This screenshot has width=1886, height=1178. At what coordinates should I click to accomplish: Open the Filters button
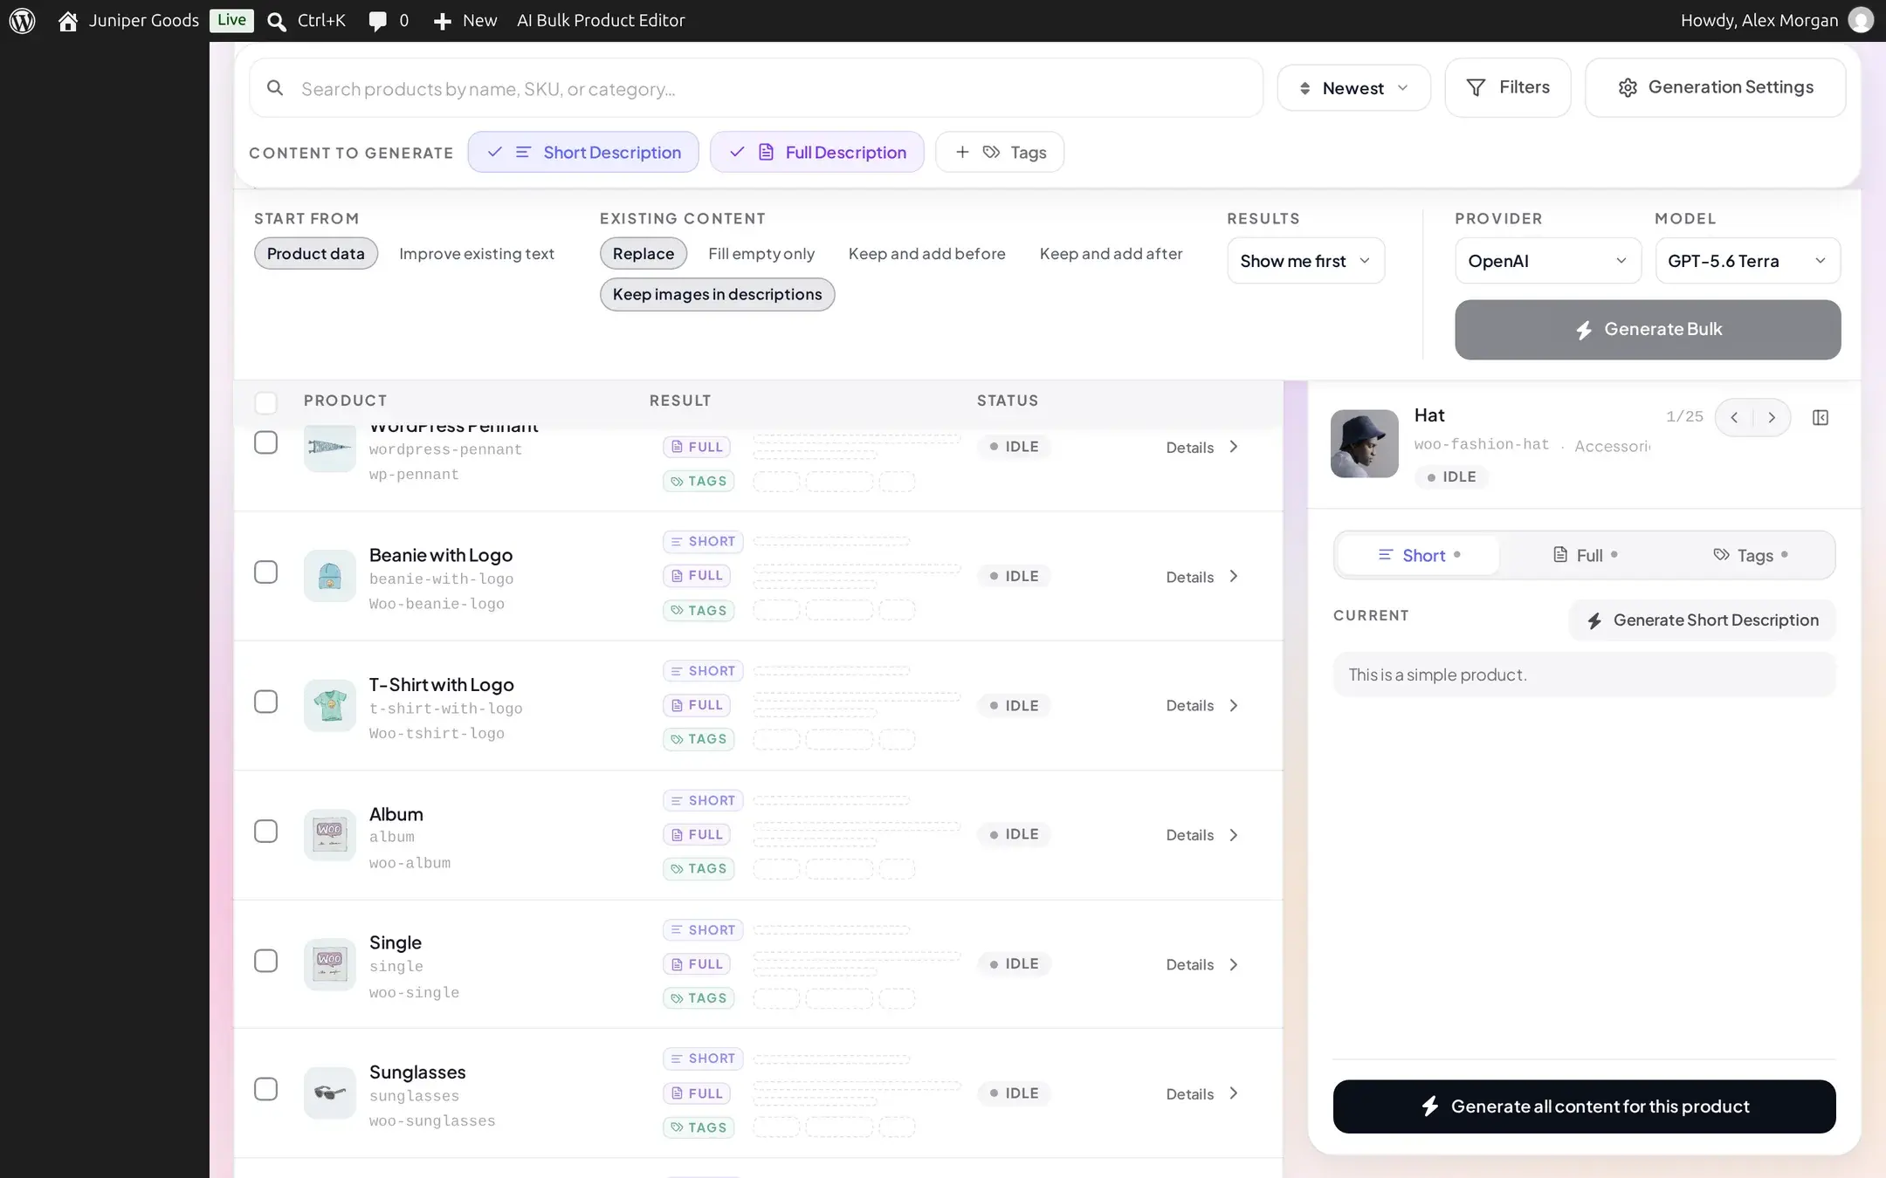[x=1508, y=87]
